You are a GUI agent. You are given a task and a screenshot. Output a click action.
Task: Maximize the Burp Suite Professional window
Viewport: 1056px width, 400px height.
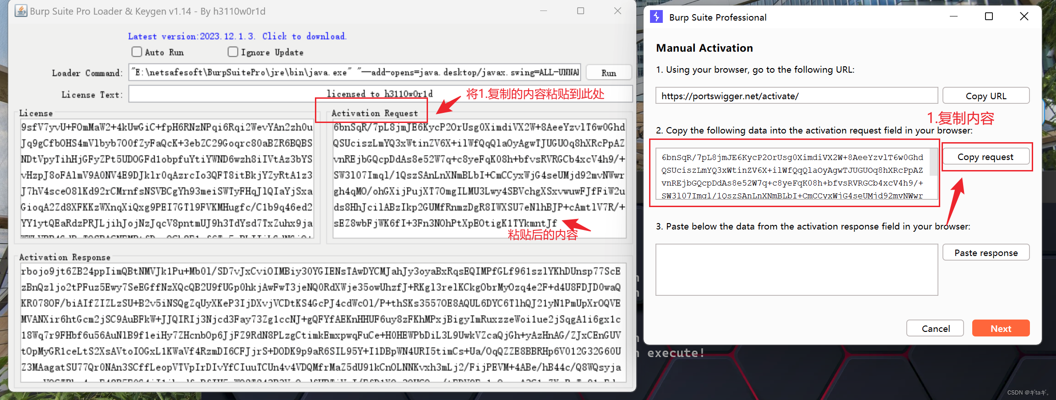tap(989, 16)
